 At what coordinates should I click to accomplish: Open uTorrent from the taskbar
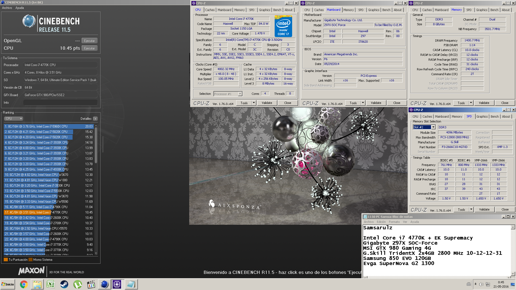coord(78,284)
